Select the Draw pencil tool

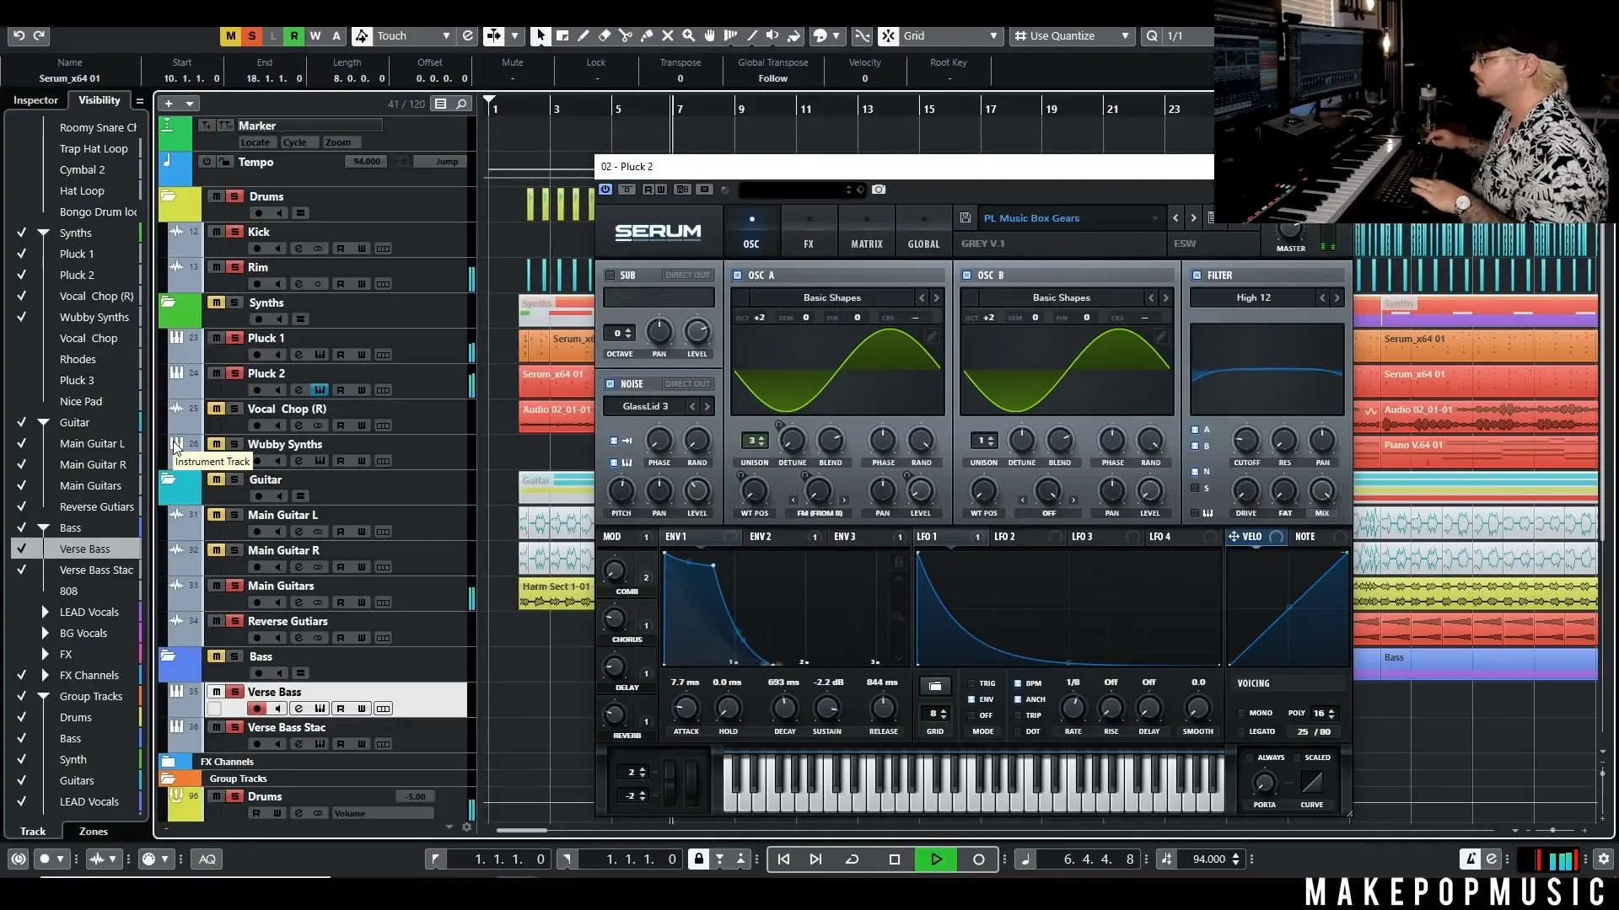click(584, 35)
